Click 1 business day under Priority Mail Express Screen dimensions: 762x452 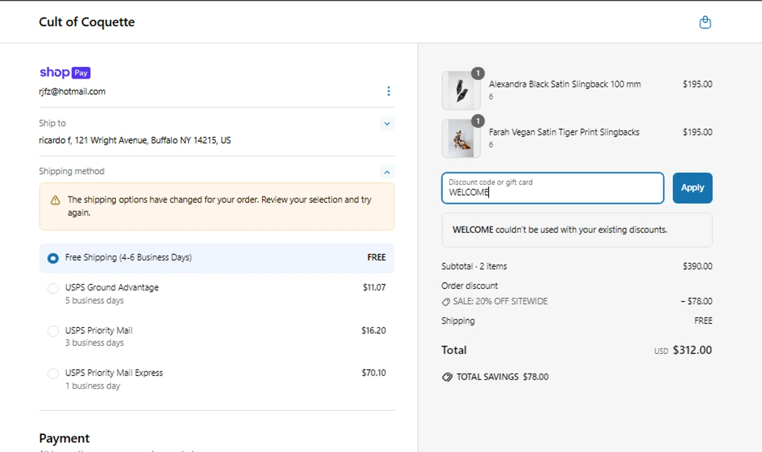pos(92,386)
